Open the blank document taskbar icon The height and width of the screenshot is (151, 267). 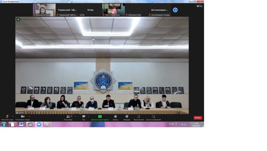tap(13, 124)
